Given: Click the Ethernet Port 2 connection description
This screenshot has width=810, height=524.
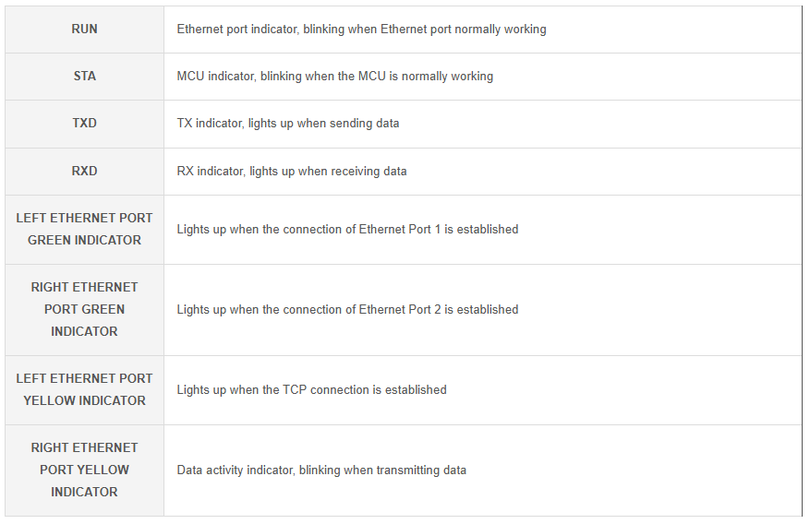Looking at the screenshot, I should 347,310.
